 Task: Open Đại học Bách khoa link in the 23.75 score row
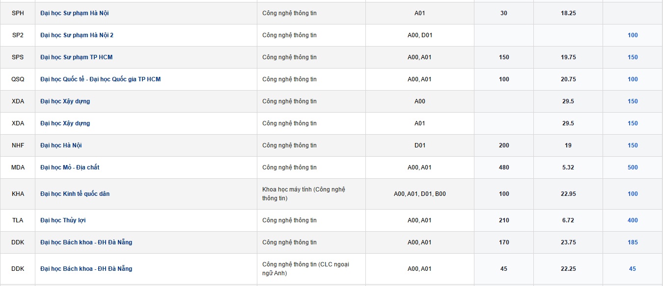coord(86,242)
